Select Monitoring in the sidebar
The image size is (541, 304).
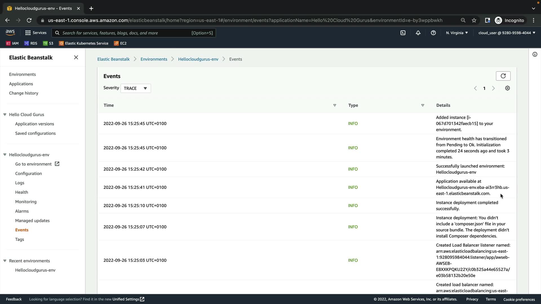point(26,202)
